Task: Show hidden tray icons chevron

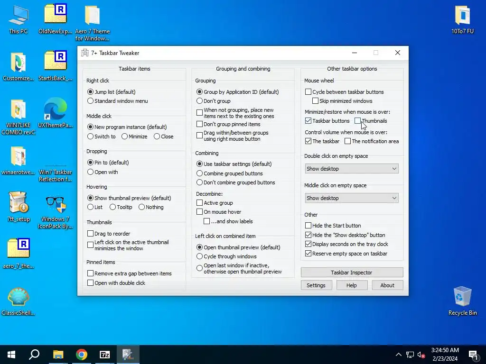Action: coord(399,355)
